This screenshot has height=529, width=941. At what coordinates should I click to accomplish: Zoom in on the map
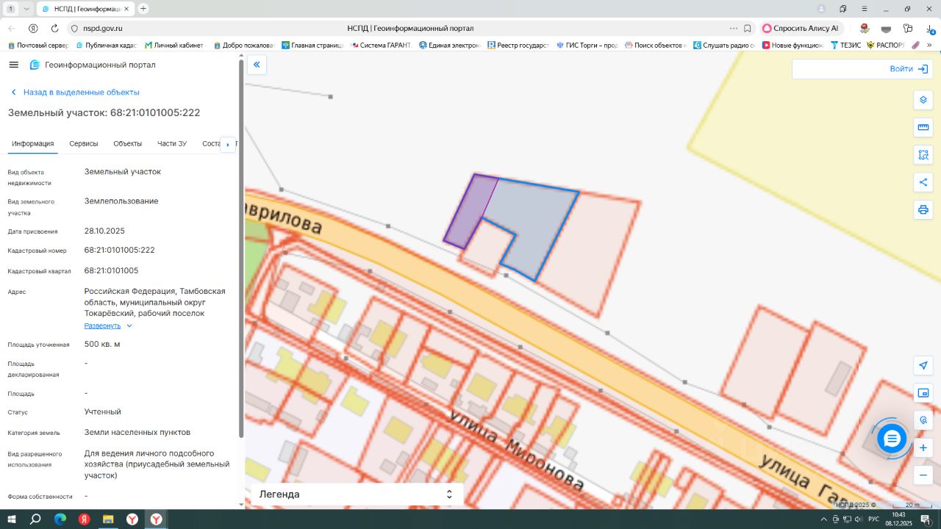pos(923,448)
